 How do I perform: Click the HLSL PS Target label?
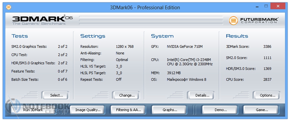[93, 73]
